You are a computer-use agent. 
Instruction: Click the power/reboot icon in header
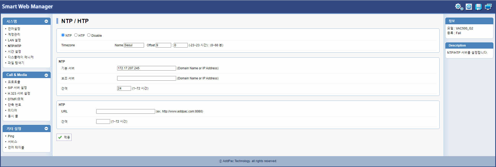[469, 7]
